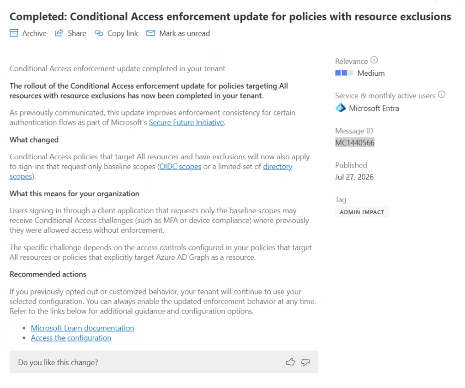This screenshot has width=465, height=388.
Task: Click the Microsoft Entra service name
Action: pos(374,108)
